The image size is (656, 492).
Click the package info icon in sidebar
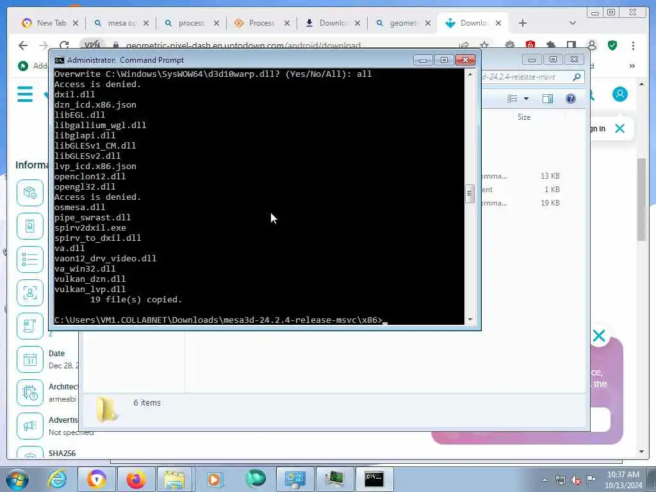pyautogui.click(x=30, y=192)
